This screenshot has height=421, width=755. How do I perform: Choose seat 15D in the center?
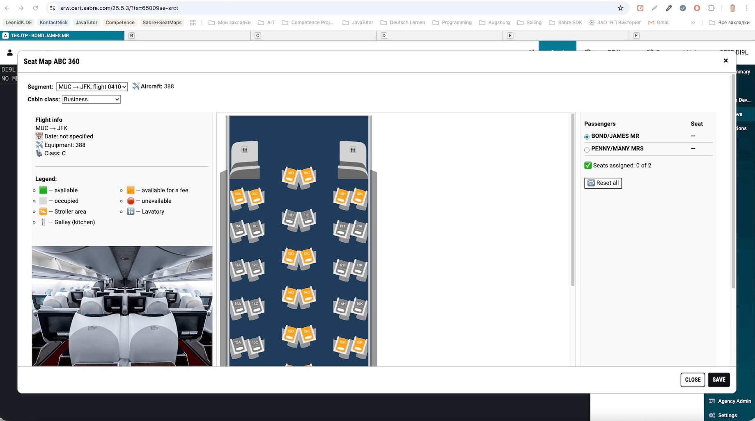[x=291, y=335]
